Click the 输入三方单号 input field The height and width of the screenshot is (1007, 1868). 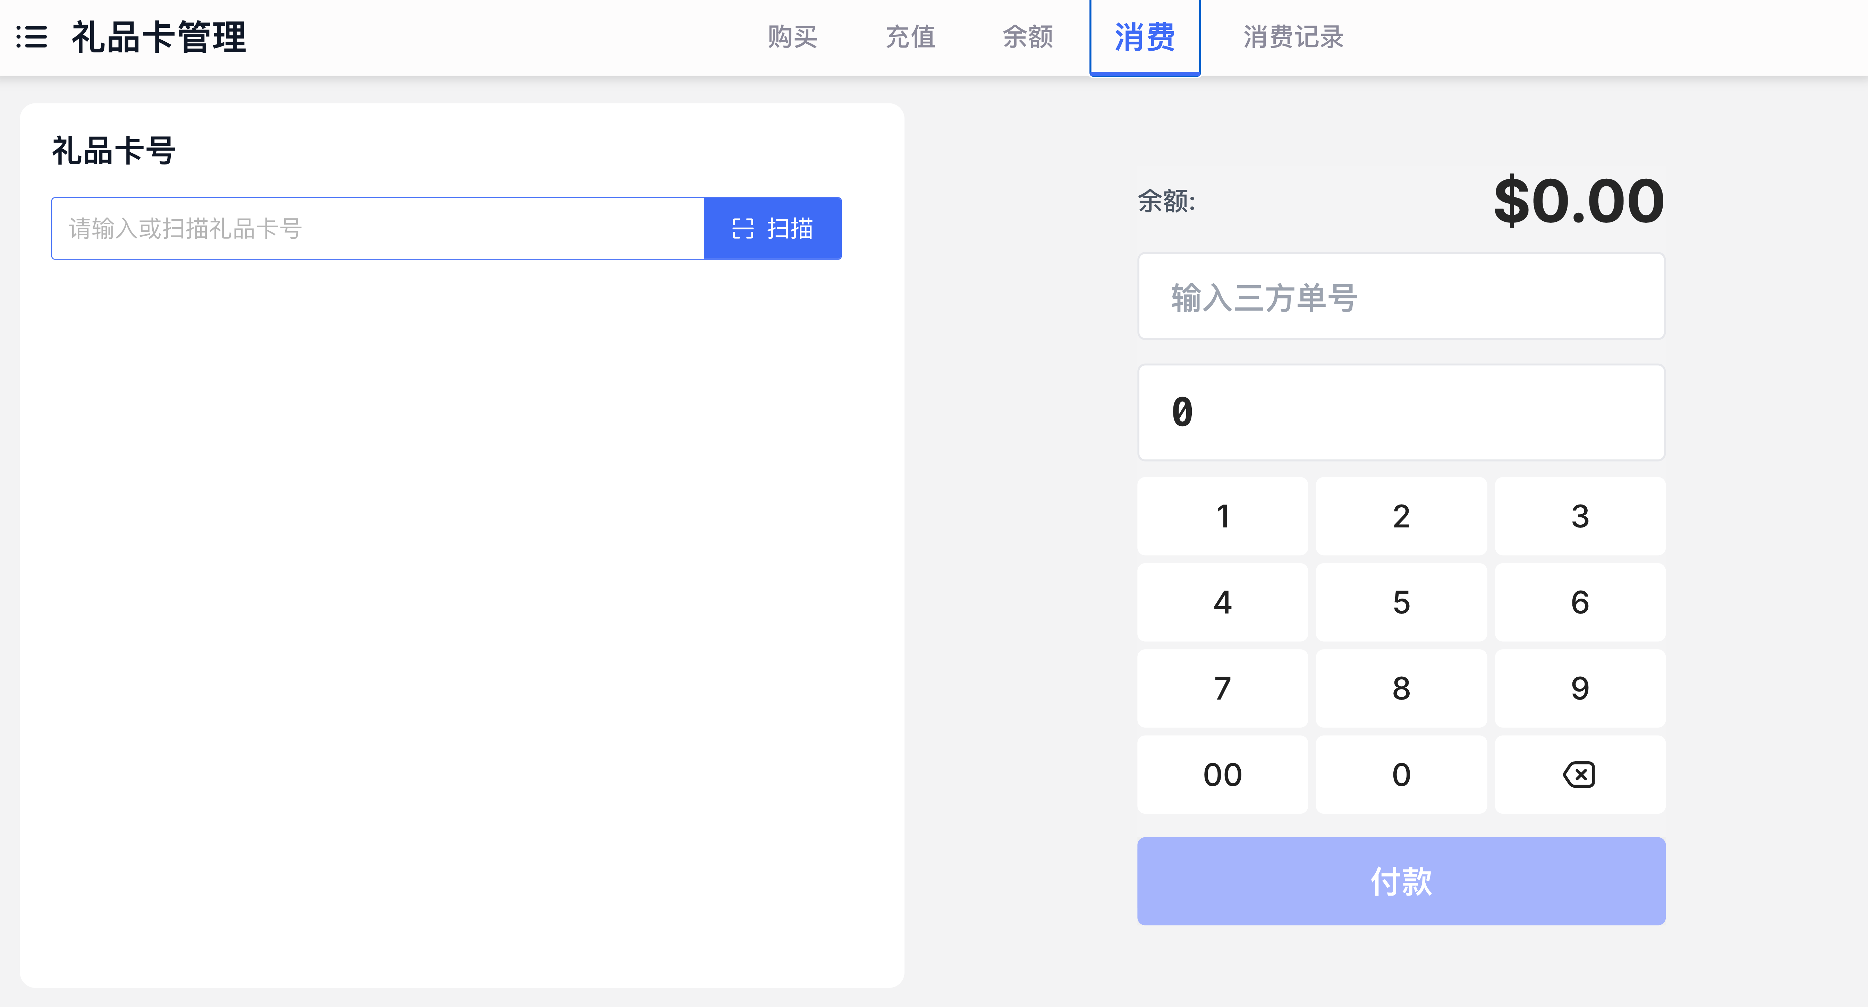pos(1400,297)
